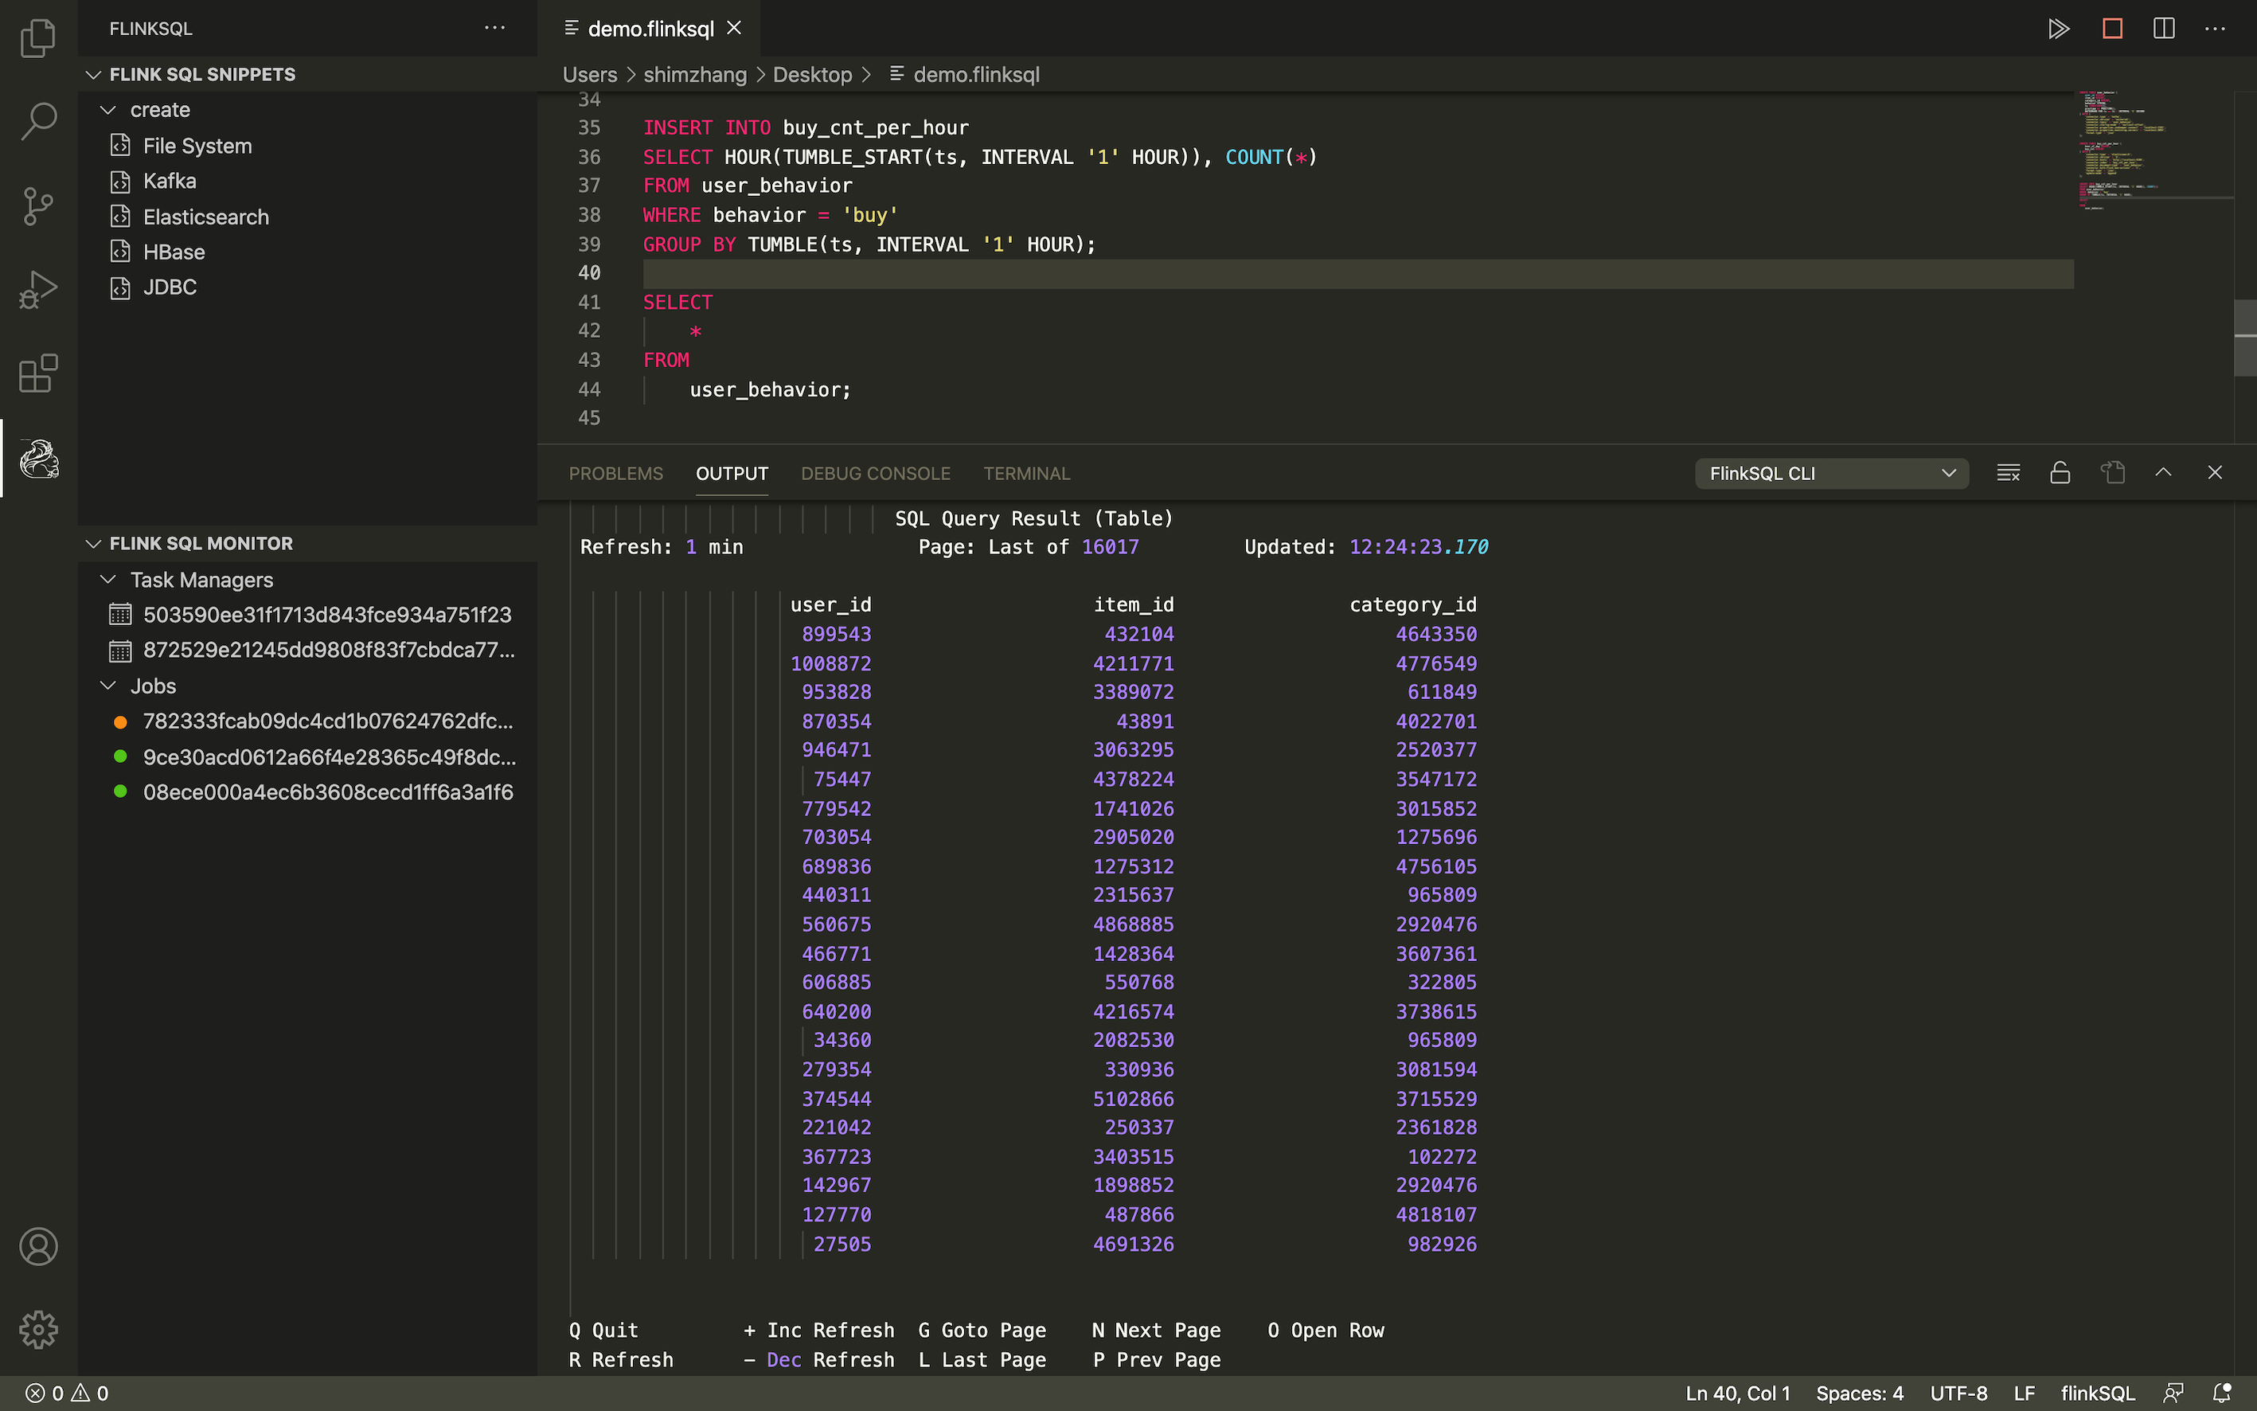The height and width of the screenshot is (1411, 2257).
Task: Click the Desktop breadcrumb segment
Action: point(812,75)
